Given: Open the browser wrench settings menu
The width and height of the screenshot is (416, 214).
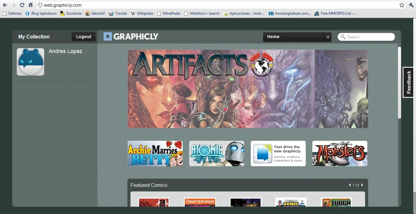Looking at the screenshot, I should tap(411, 5).
